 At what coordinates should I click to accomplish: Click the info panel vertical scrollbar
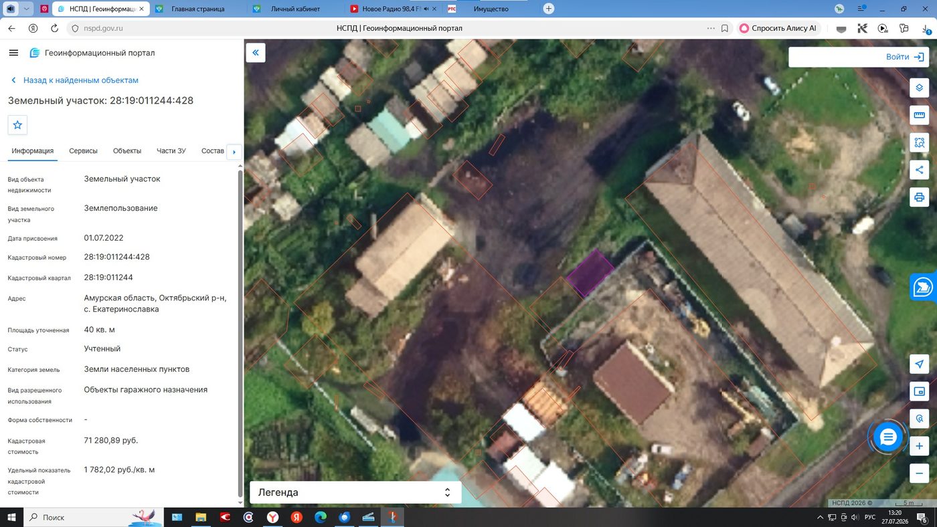coord(240,334)
